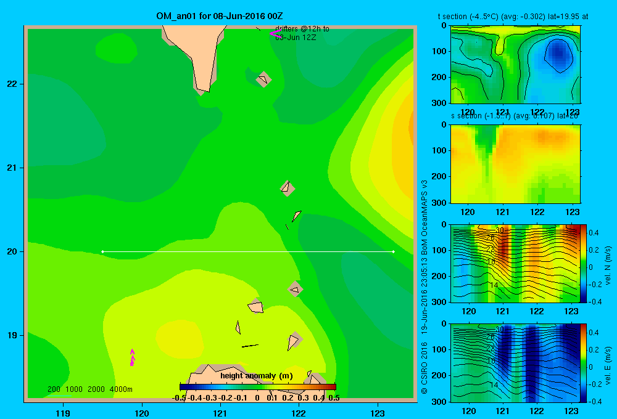Open the salinity section plot
This screenshot has height=419, width=617.
coord(515,164)
